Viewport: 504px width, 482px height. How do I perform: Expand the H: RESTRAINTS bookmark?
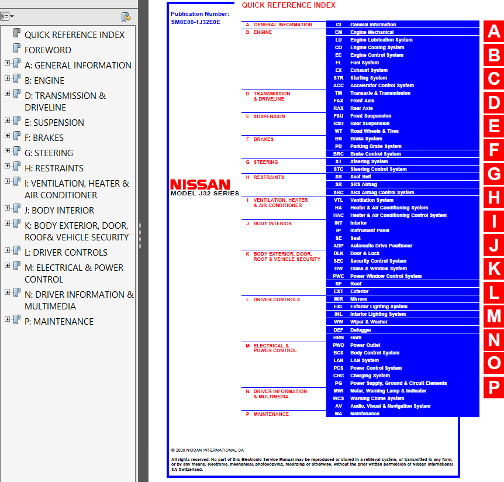pyautogui.click(x=7, y=166)
